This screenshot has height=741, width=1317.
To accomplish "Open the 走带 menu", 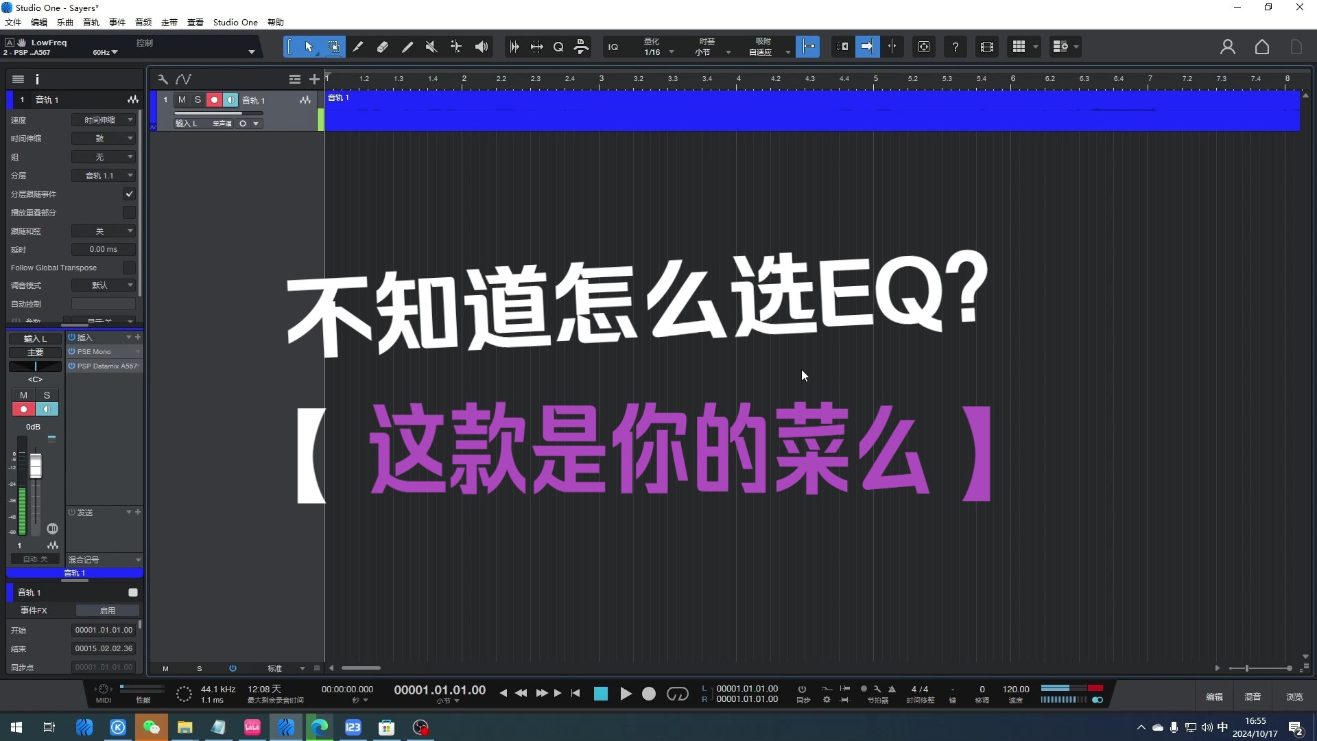I will tap(169, 22).
